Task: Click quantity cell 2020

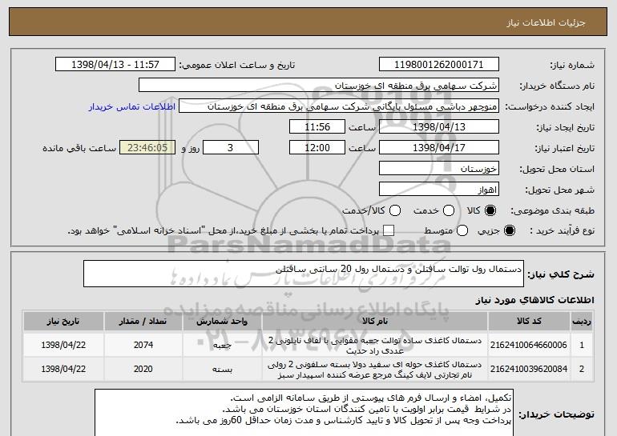Action: [x=143, y=369]
